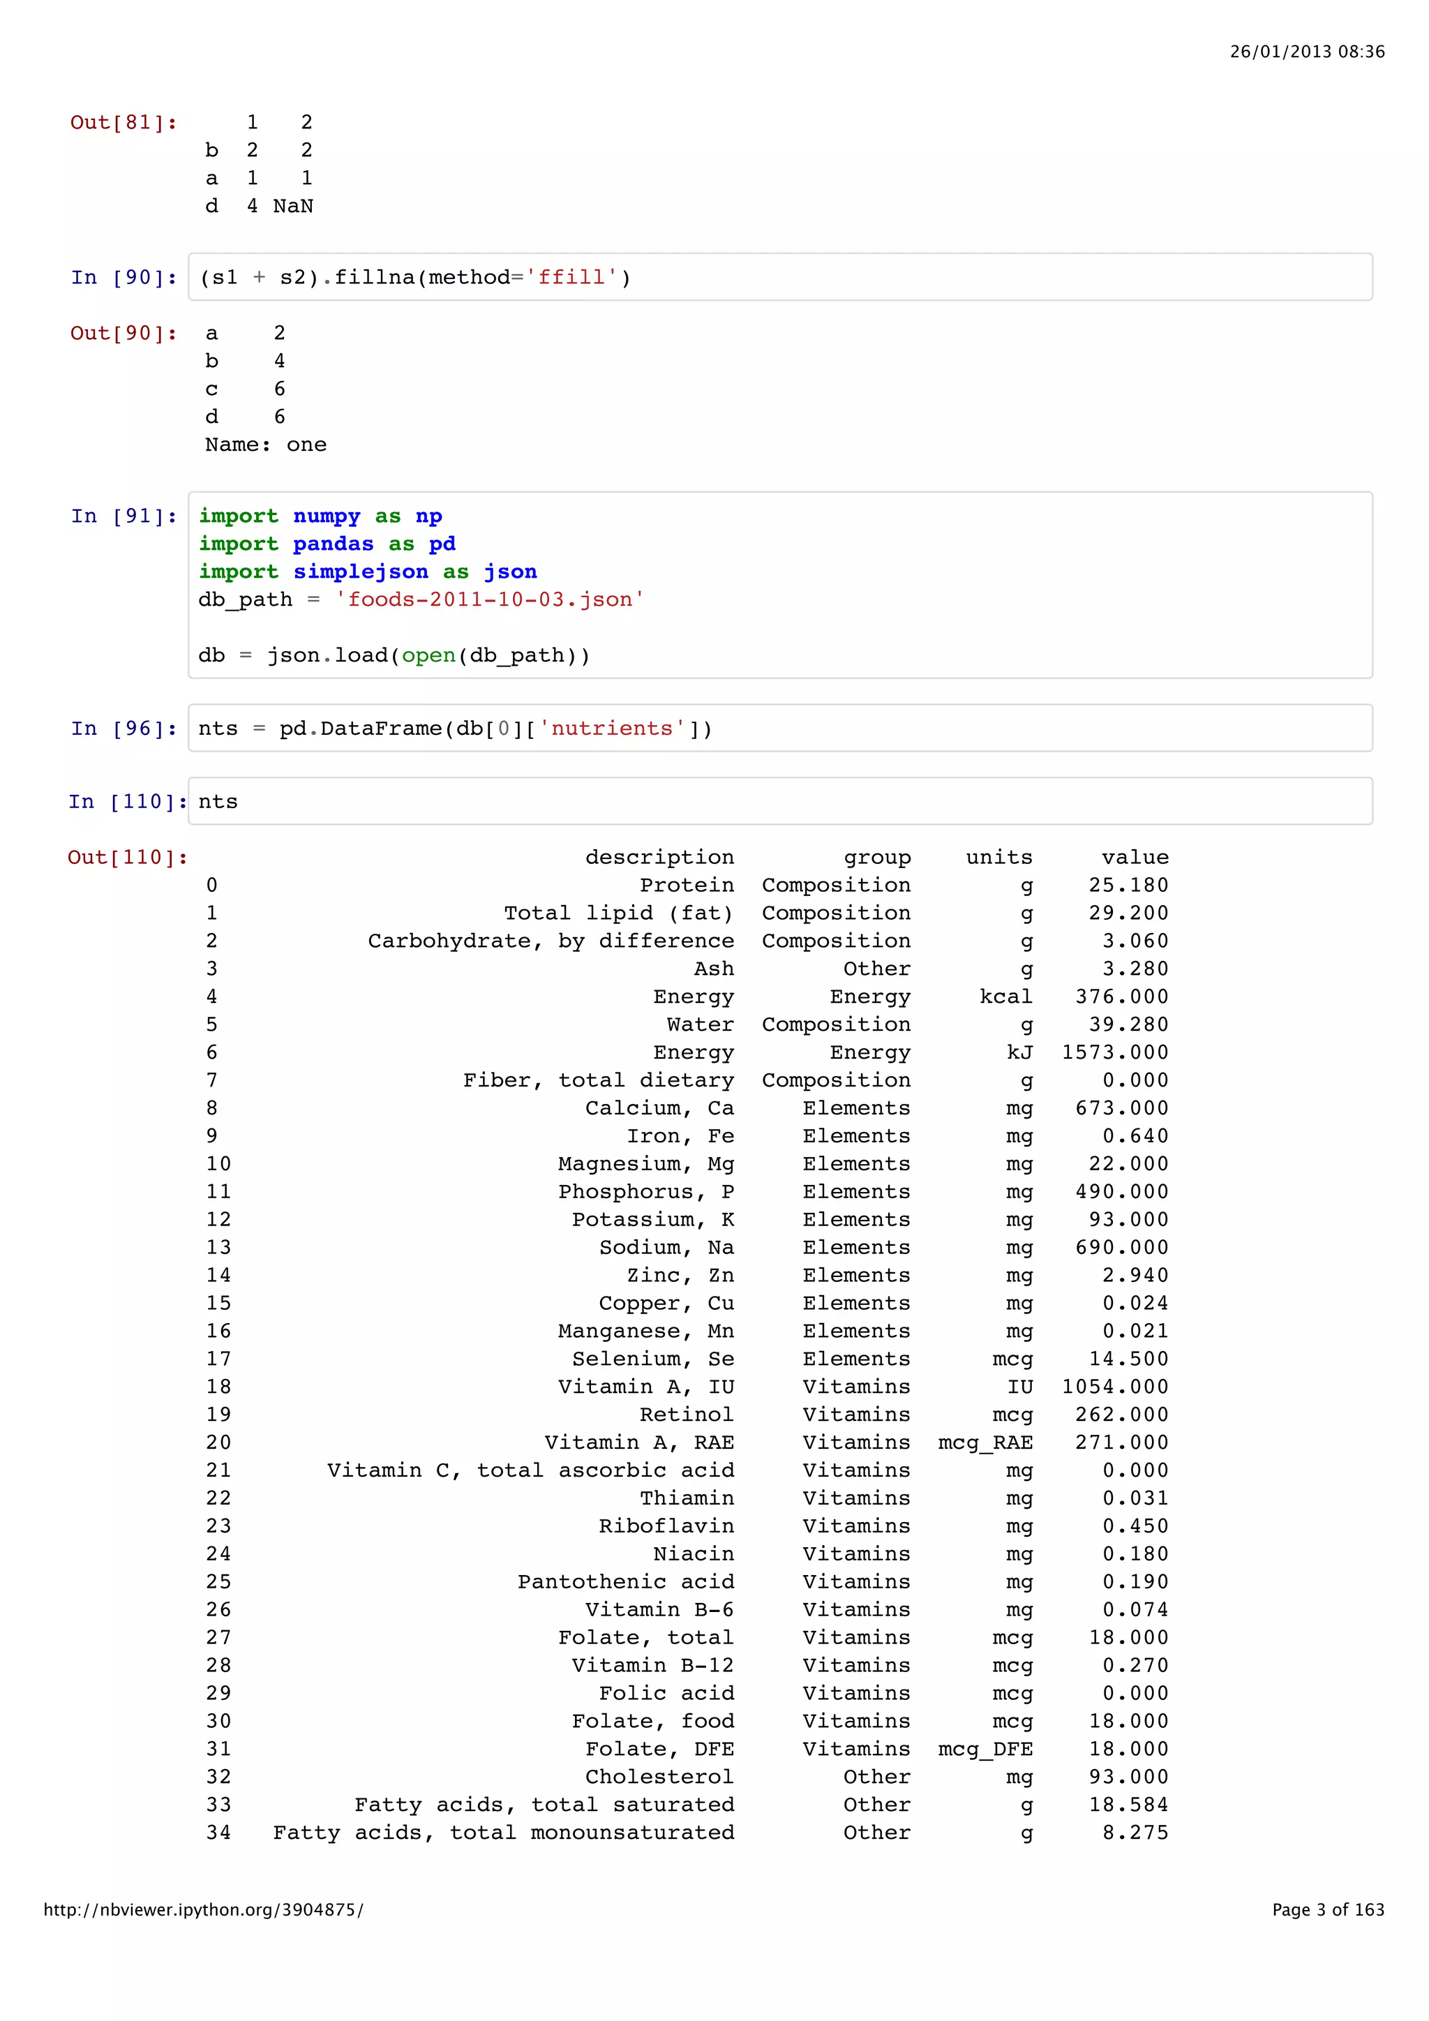The width and height of the screenshot is (1429, 2021).
Task: Click the Out[90] output label
Action: tap(124, 334)
